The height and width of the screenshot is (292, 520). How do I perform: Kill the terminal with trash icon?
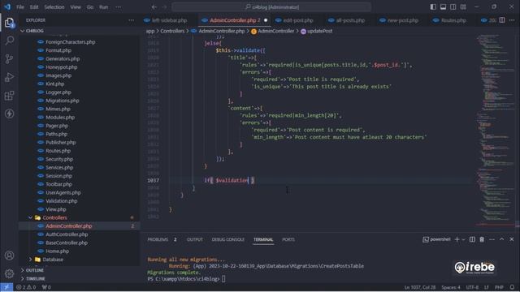coord(482,239)
